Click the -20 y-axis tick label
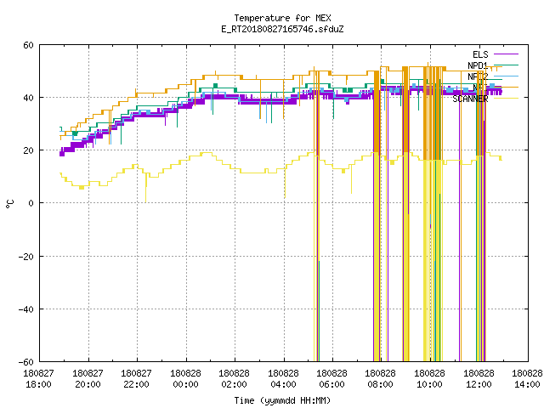The image size is (544, 408). 26,257
